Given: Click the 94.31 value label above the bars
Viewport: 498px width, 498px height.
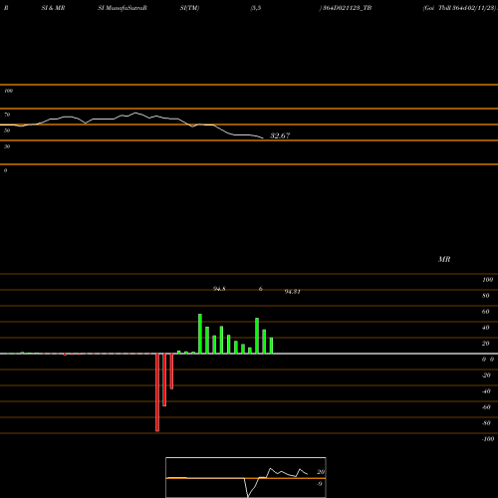Looking at the screenshot, I should (x=293, y=292).
